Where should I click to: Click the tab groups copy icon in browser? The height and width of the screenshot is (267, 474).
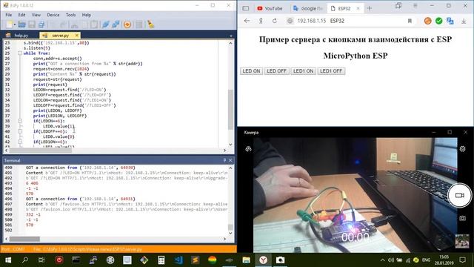coord(398,6)
